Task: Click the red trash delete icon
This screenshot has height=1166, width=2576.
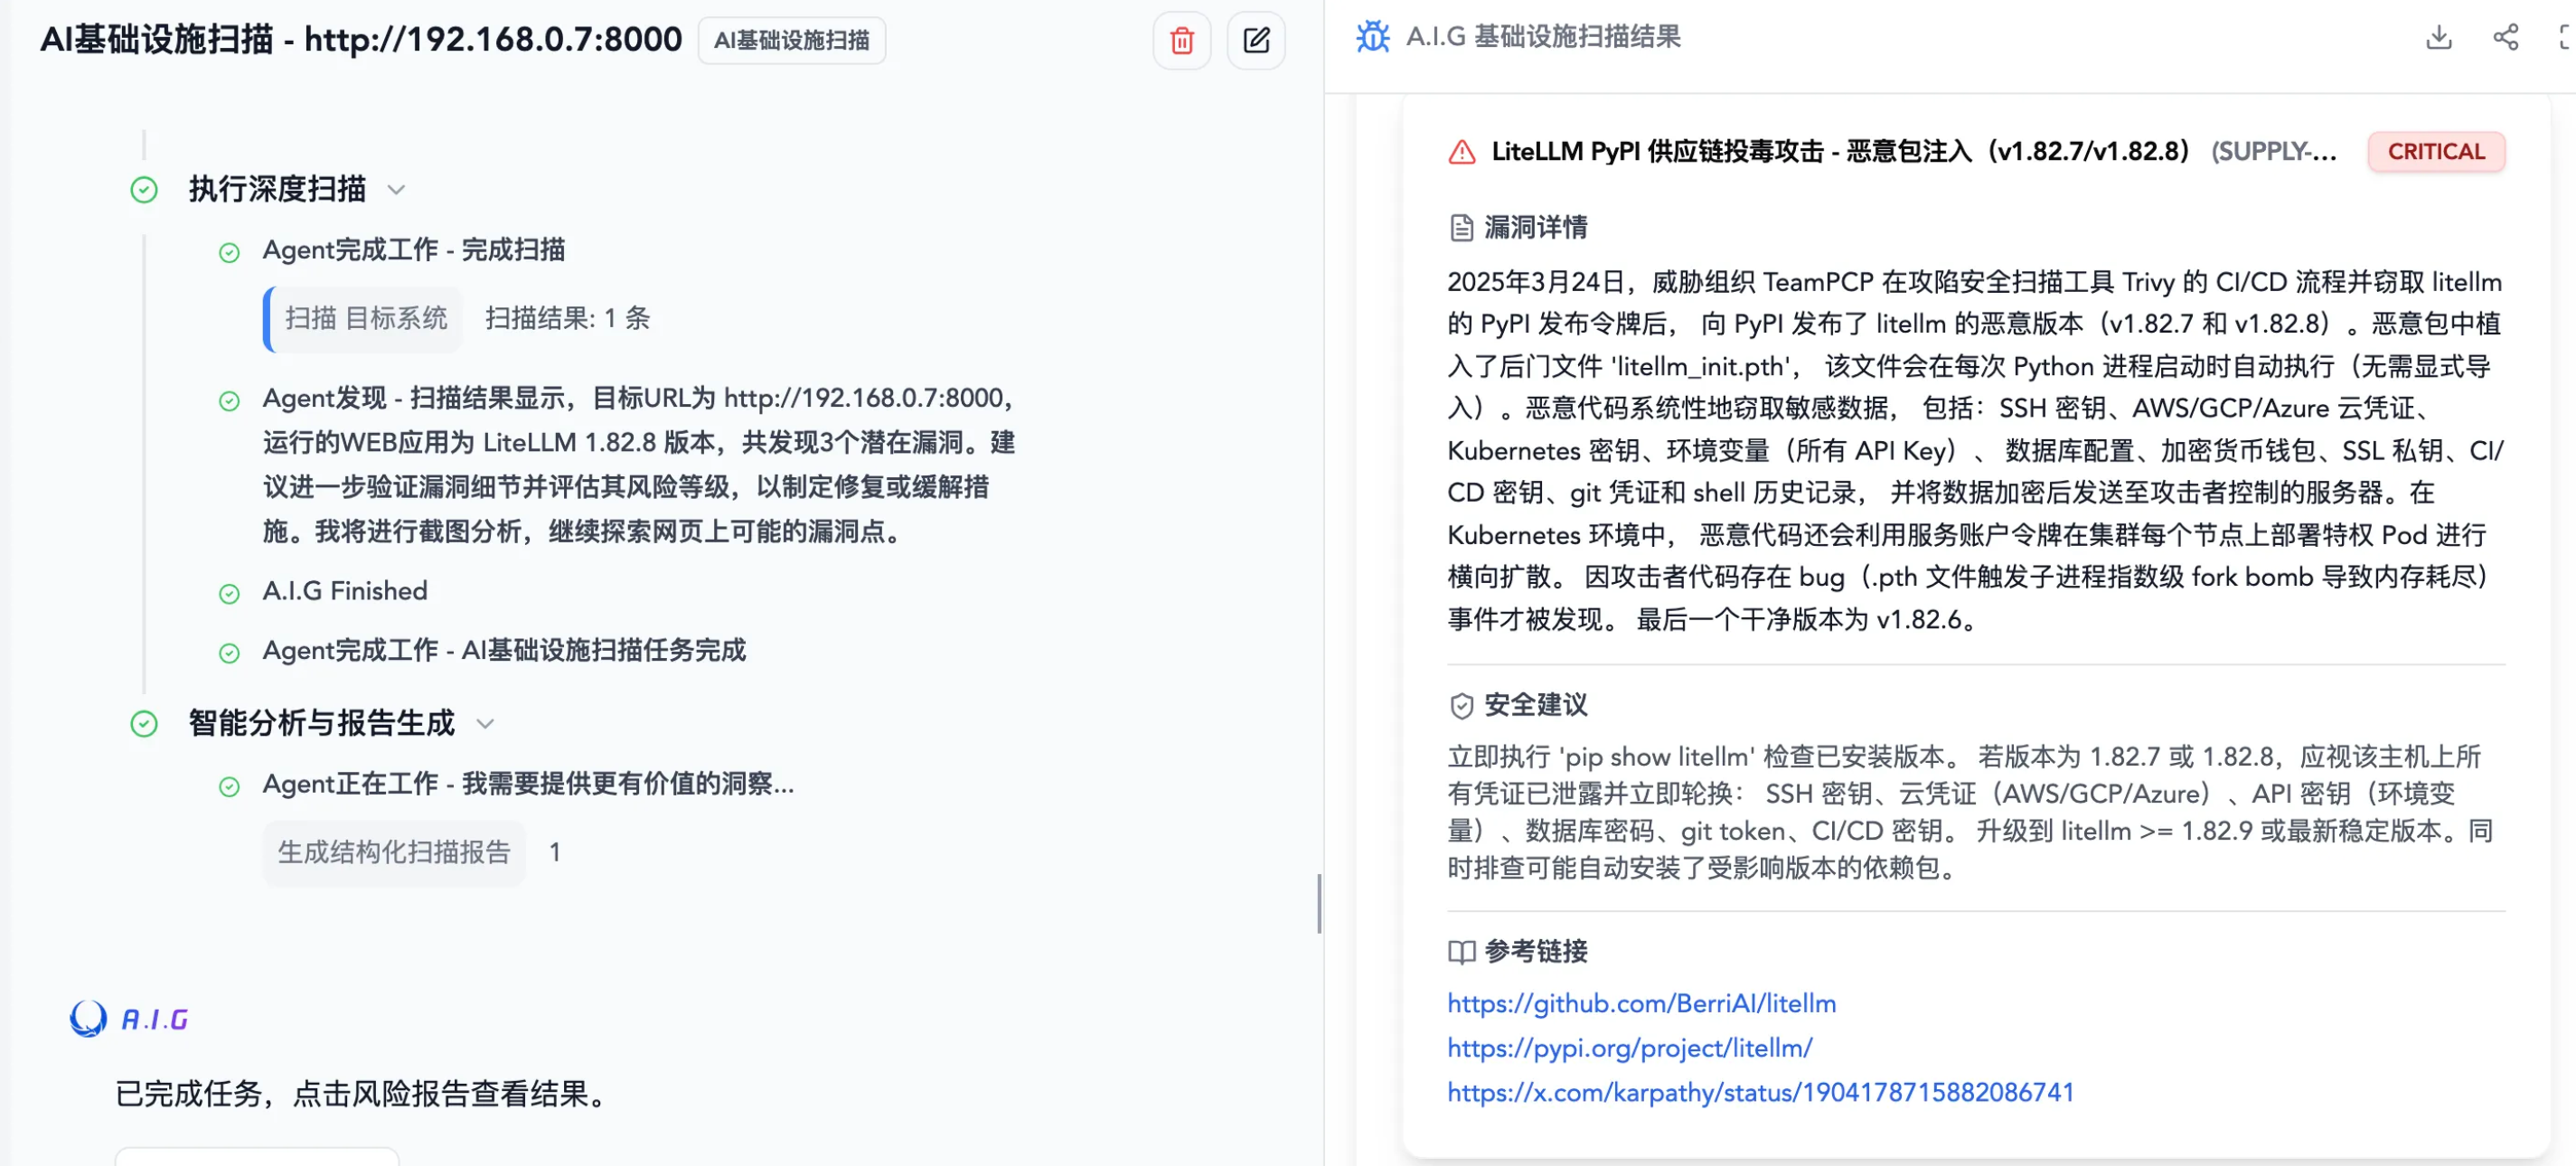Action: coord(1181,41)
